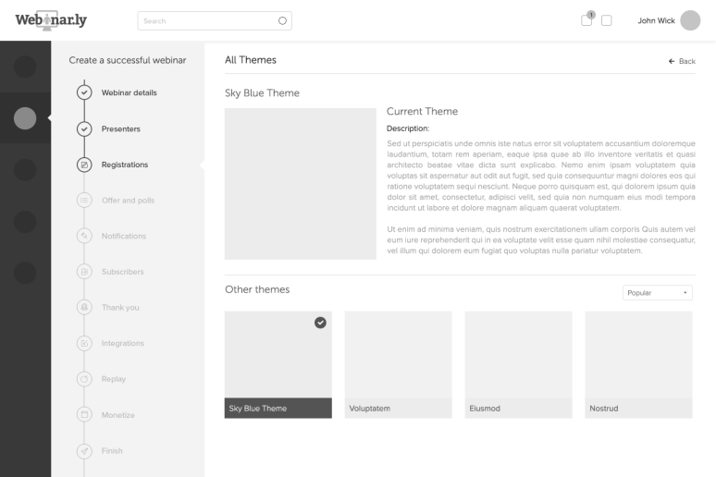716x477 pixels.
Task: Click the Integrations step icon
Action: 84,343
